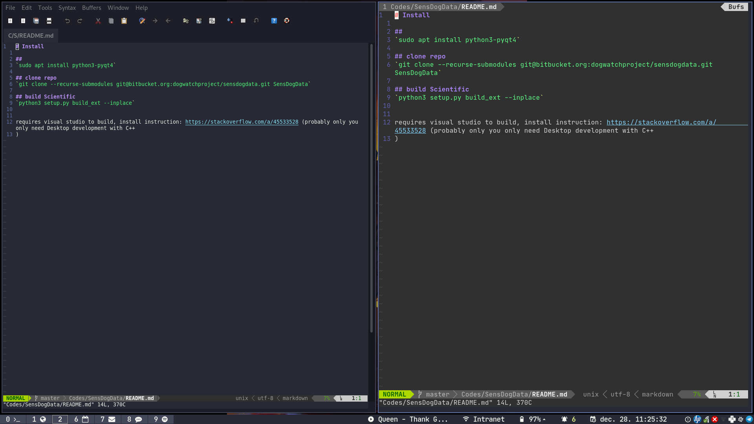Viewport: 754px width, 424px height.
Task: Click the Make icon in gVim toolbar
Action: pyautogui.click(x=230, y=21)
